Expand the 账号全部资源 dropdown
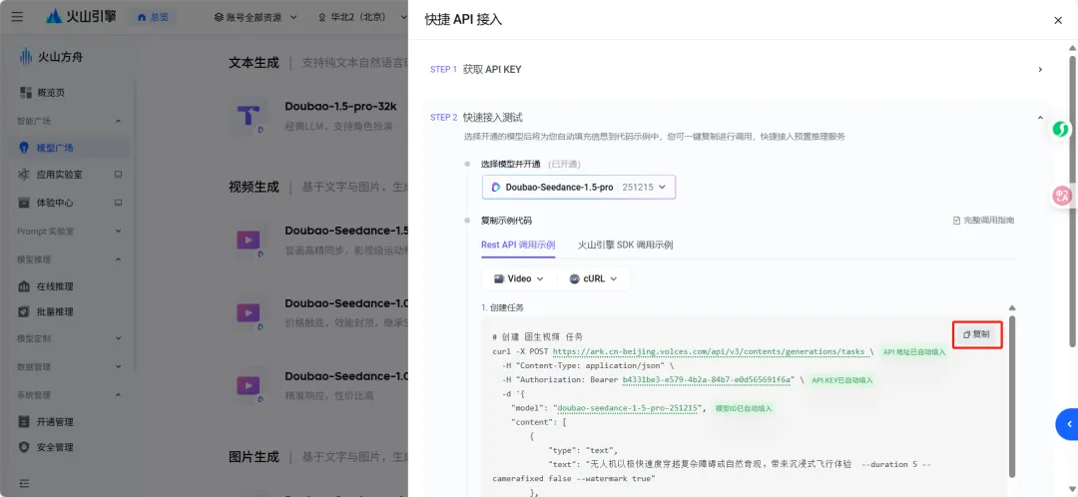1078x497 pixels. pos(256,17)
